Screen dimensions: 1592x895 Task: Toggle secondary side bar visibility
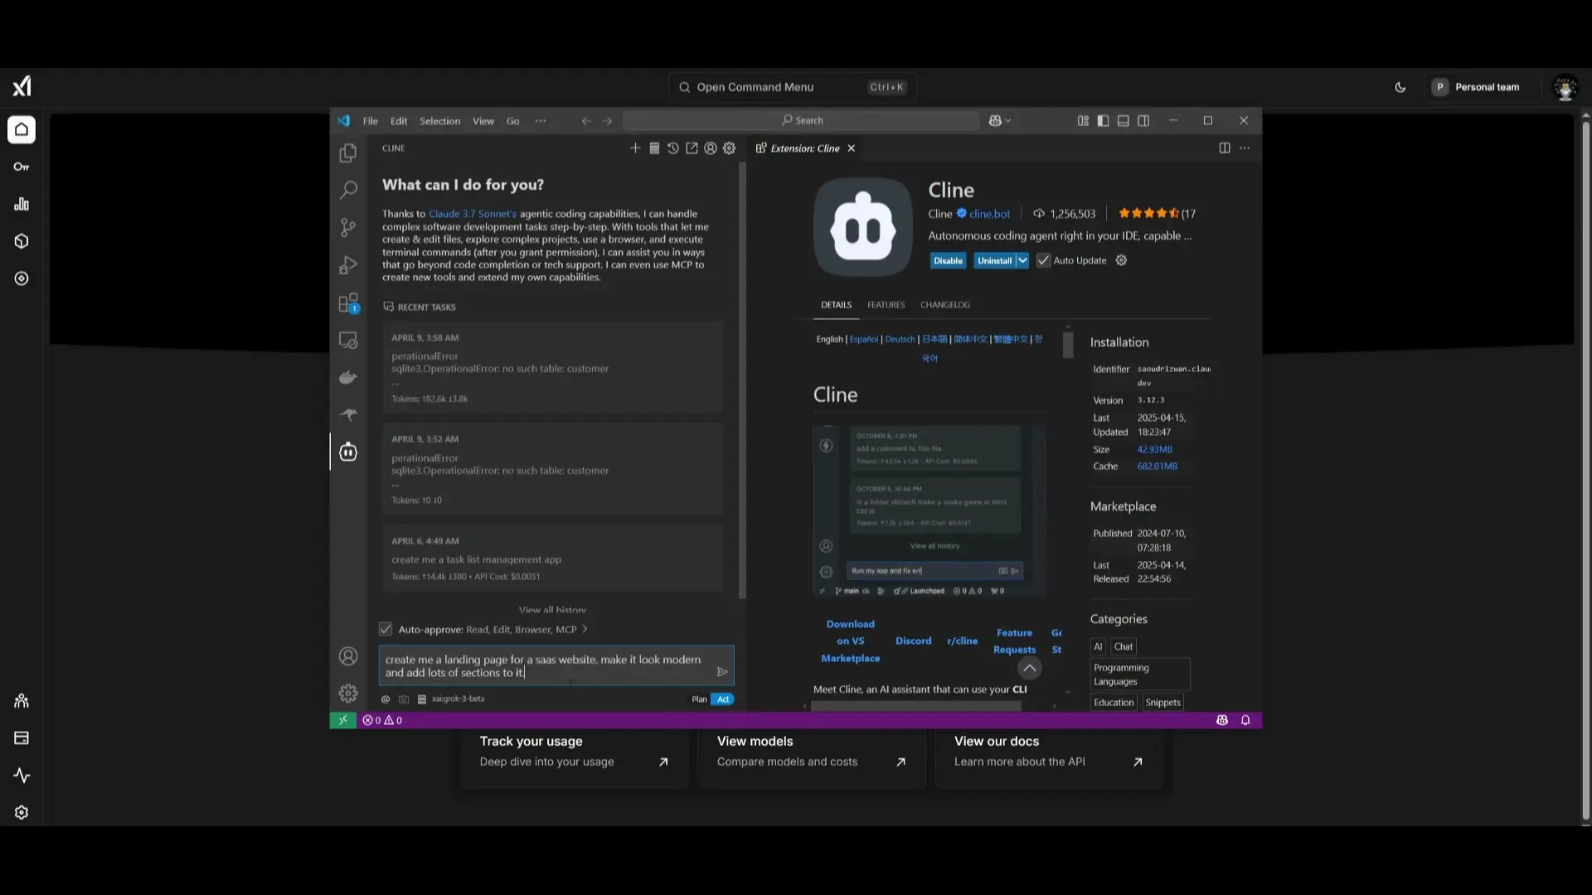pos(1143,121)
